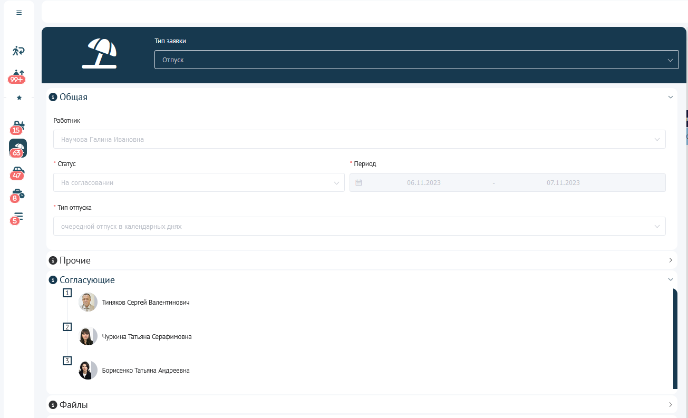The height and width of the screenshot is (418, 688).
Task: Expand the Файлы section
Action: coord(671,405)
